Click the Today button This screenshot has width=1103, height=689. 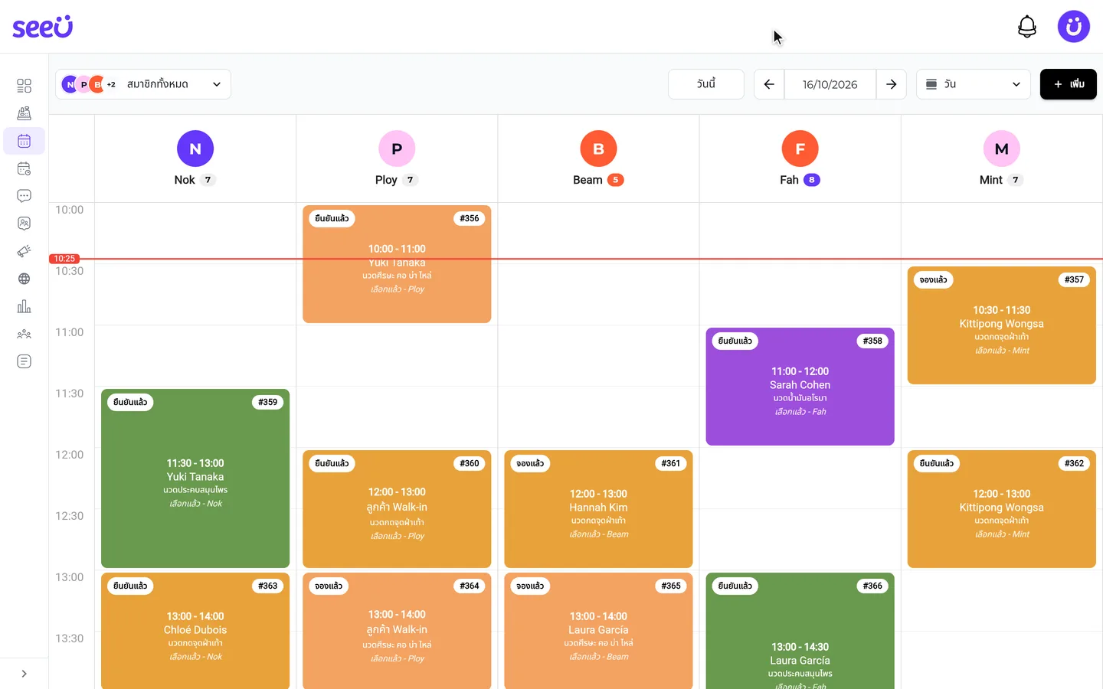(x=706, y=84)
